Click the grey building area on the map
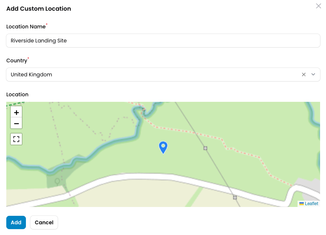326x235 pixels. click(x=308, y=184)
